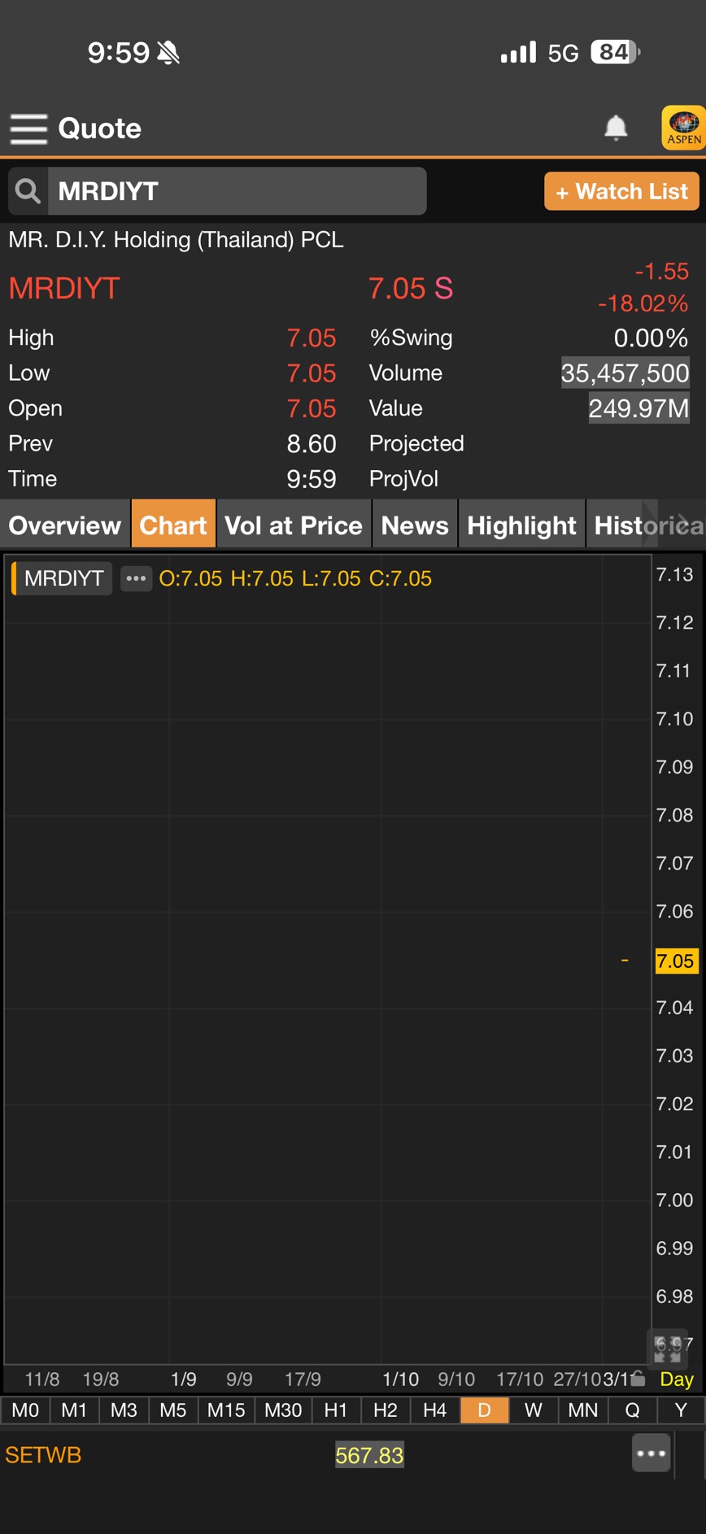Tap the lock icon on chart time axis
This screenshot has height=1534, width=706.
coord(638,1379)
